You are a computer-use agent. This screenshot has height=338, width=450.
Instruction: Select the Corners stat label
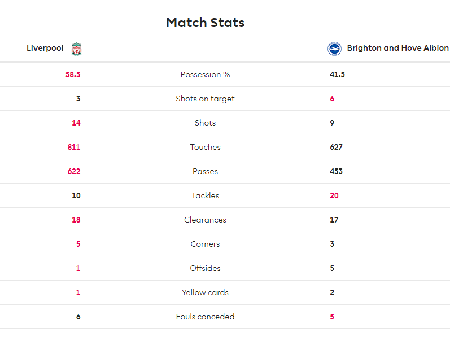205,244
